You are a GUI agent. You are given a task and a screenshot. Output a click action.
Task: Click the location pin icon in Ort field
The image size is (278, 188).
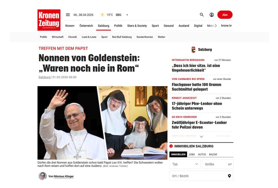pos(229,176)
